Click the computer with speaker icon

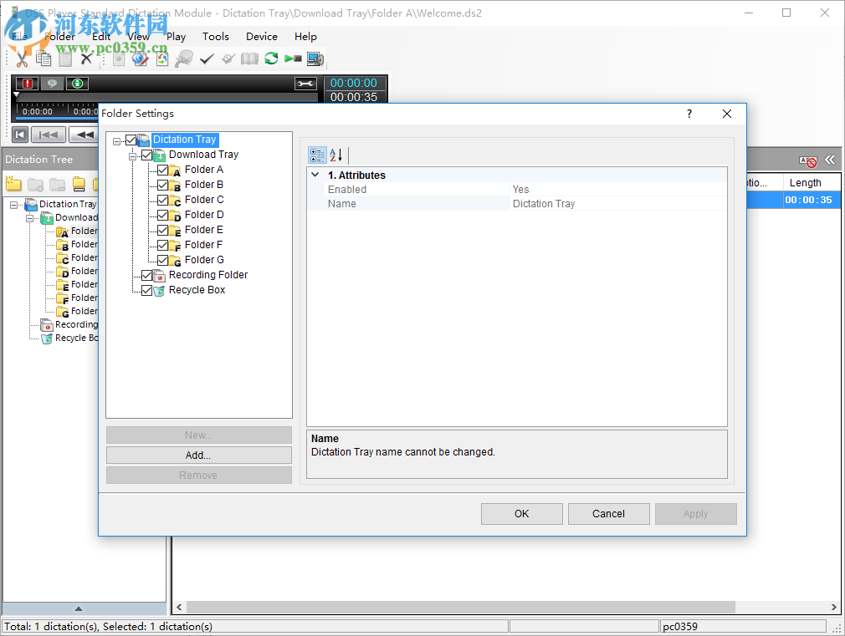[x=315, y=59]
